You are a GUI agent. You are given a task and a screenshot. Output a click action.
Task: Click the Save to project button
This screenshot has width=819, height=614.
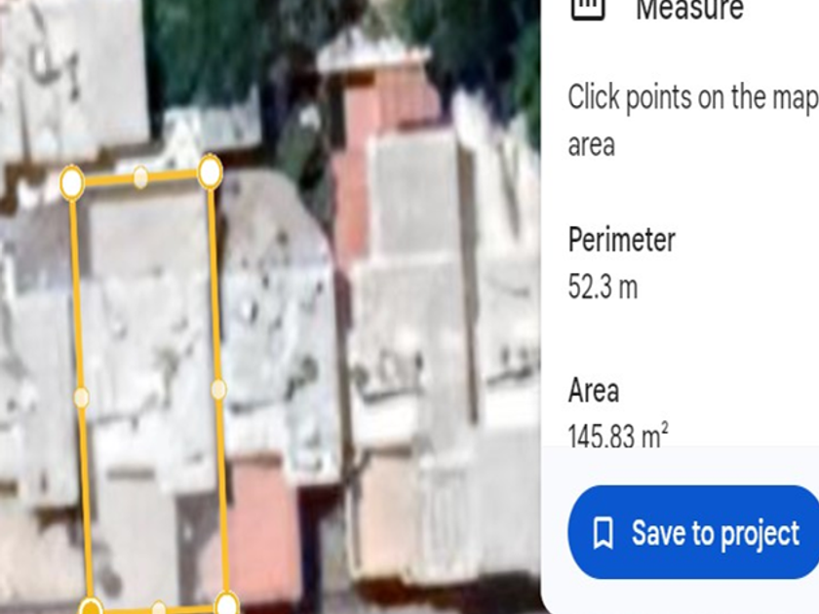tap(694, 532)
